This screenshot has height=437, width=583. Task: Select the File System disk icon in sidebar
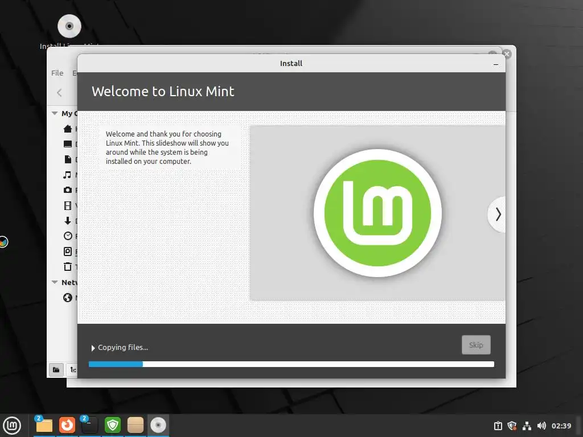[x=68, y=252]
